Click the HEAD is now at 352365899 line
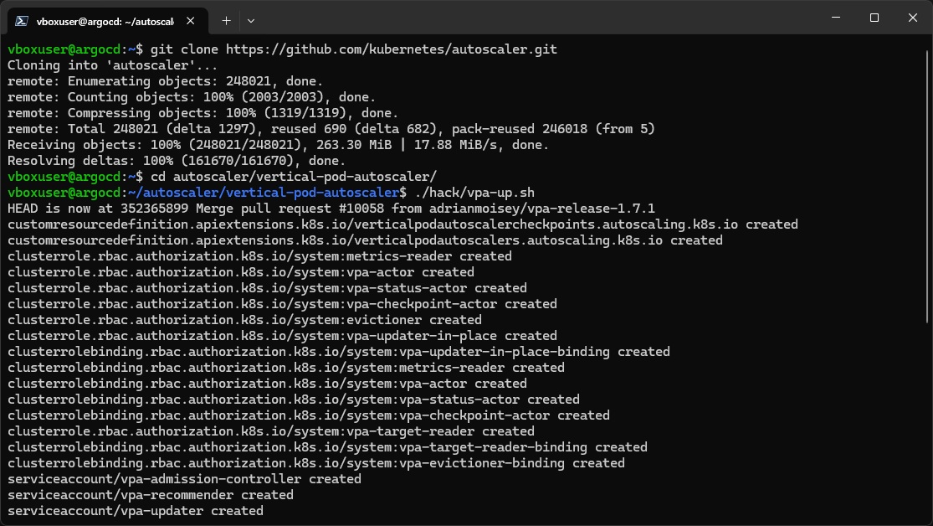 [331, 209]
